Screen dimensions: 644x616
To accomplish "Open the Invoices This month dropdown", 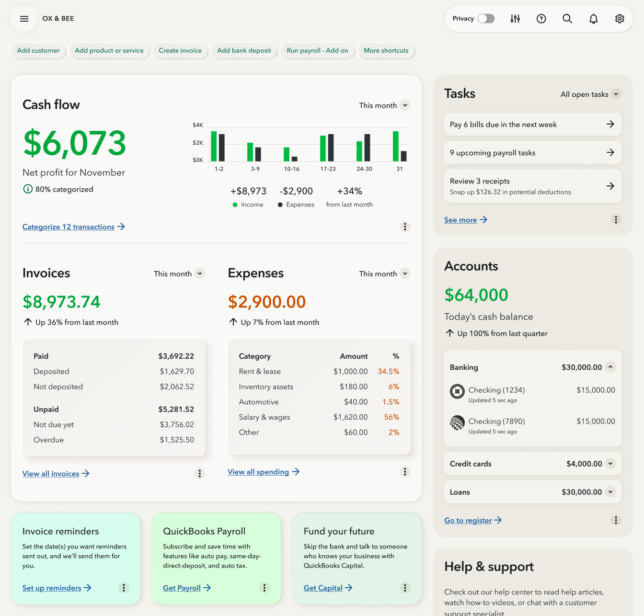I will (179, 274).
